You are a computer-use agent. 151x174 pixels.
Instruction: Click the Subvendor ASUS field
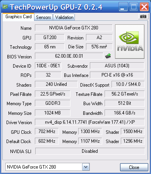coord(117,66)
